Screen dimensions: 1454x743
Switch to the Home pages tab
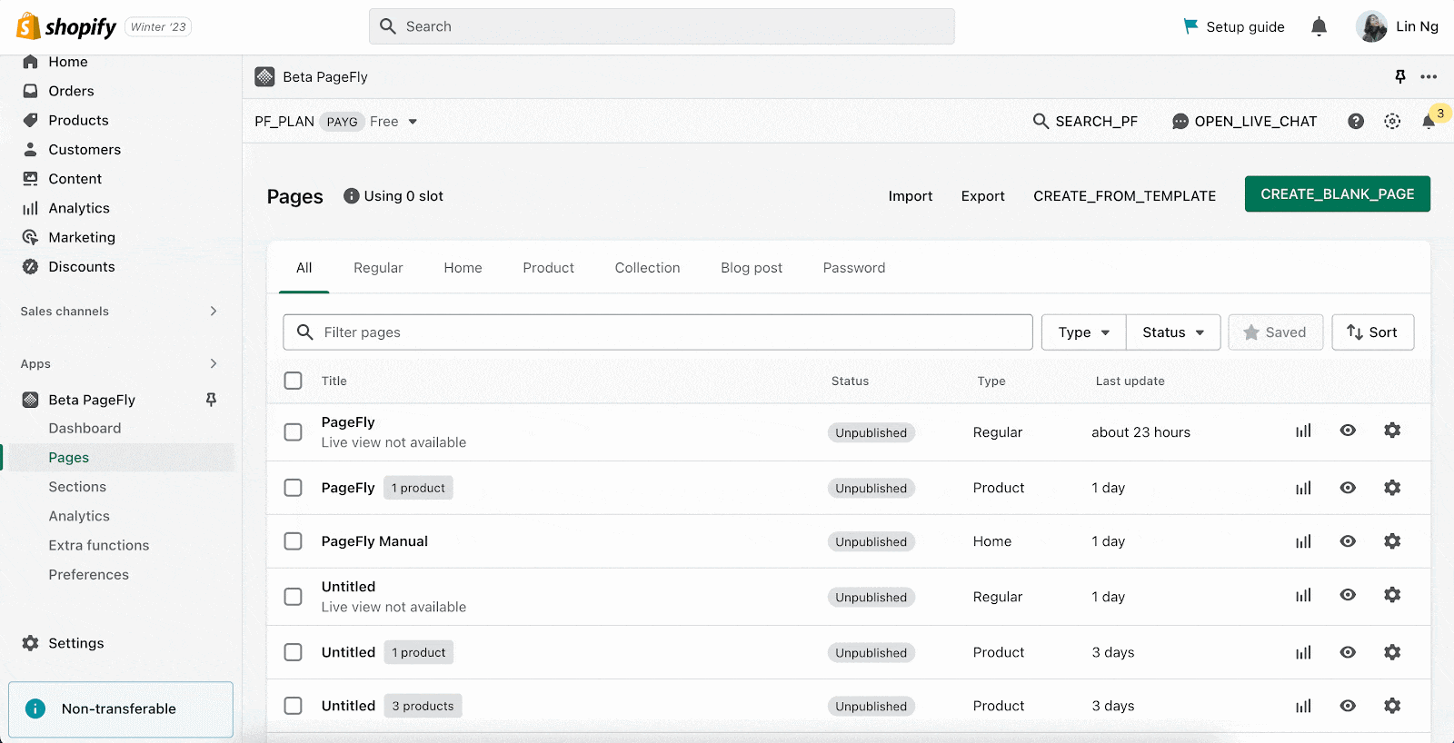pyautogui.click(x=463, y=268)
